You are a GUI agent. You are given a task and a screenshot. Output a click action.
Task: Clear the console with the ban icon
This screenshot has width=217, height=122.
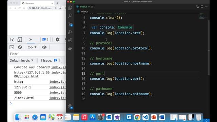[x=20, y=47]
